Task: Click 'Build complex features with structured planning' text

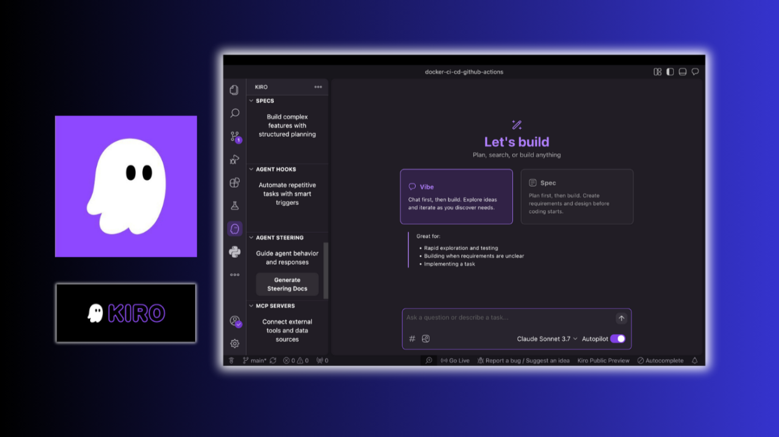Action: point(287,126)
